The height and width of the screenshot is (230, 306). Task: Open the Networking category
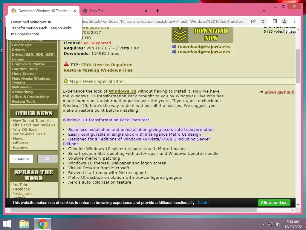(22, 92)
